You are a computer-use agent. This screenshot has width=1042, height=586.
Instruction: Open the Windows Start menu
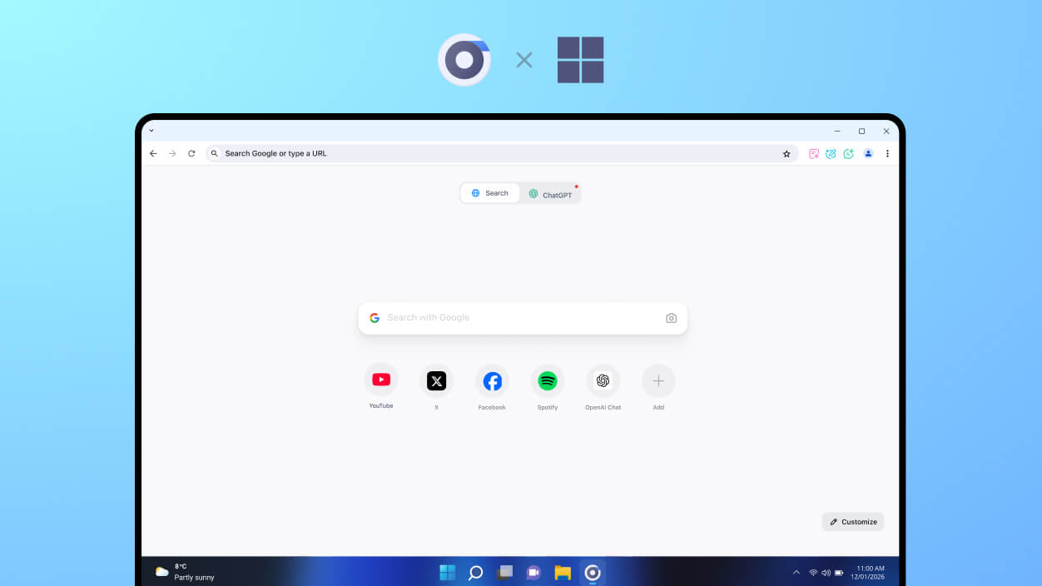pos(448,572)
